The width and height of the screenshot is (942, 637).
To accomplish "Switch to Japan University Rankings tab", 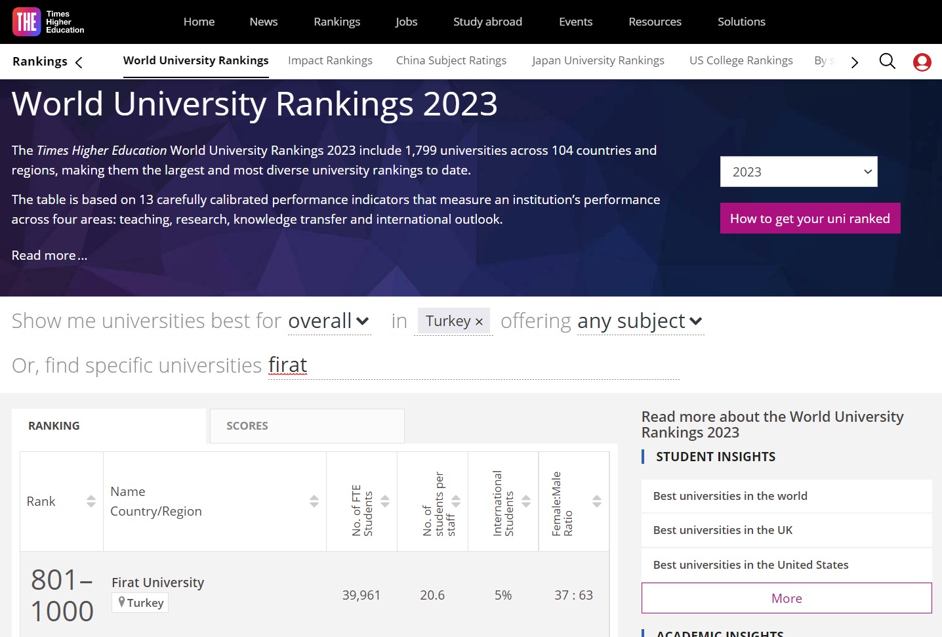I will pos(598,60).
